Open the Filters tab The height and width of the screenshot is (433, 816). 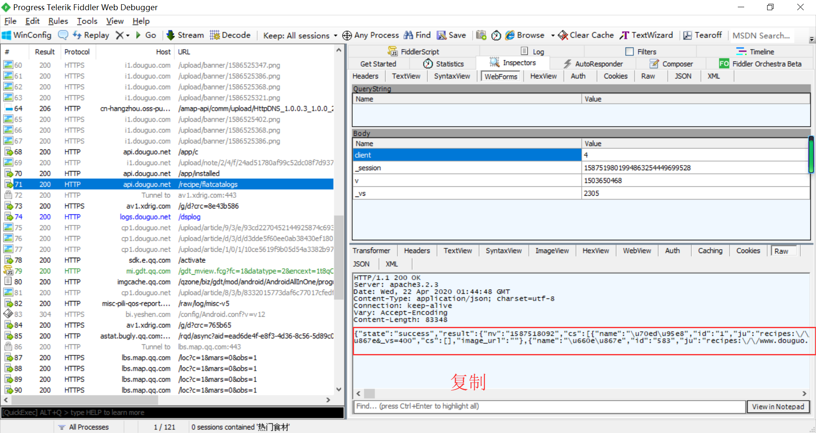point(641,51)
